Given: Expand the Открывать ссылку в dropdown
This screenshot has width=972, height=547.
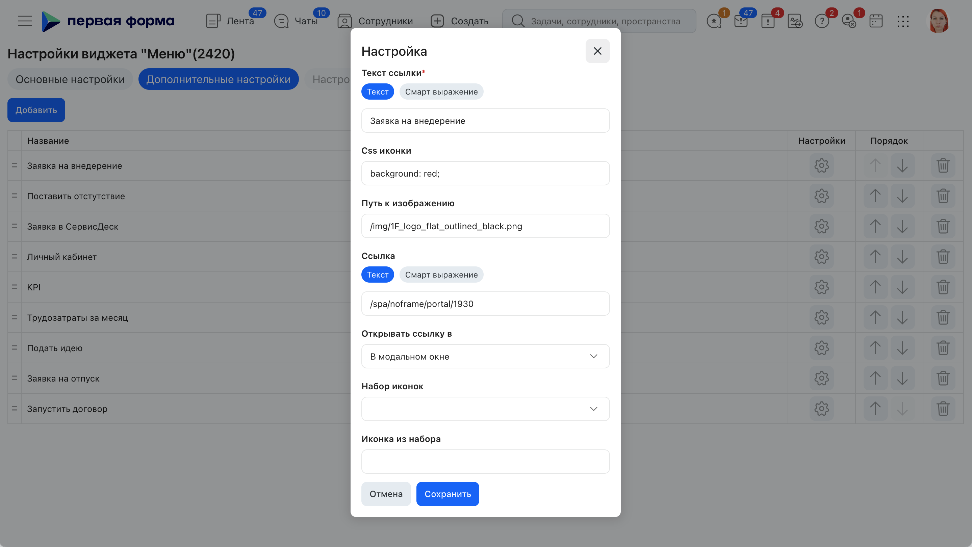Looking at the screenshot, I should coord(486,356).
